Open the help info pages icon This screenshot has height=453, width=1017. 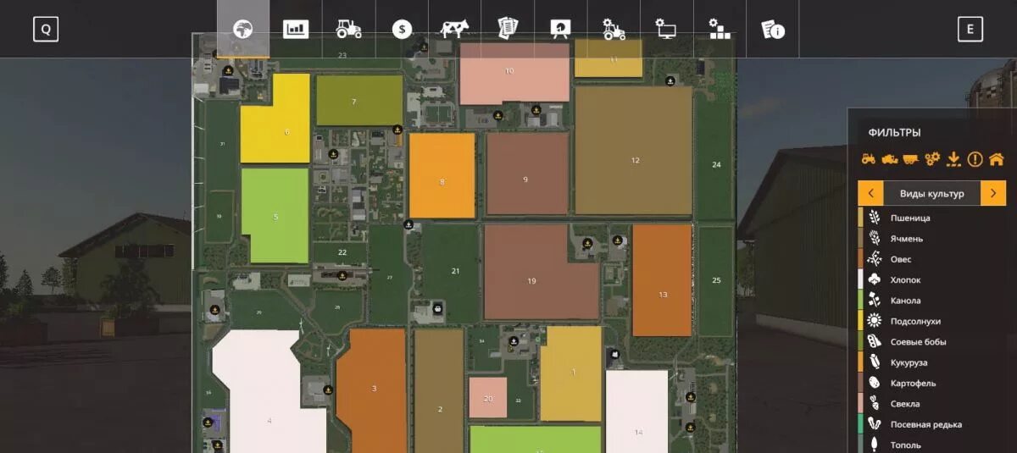tap(773, 30)
